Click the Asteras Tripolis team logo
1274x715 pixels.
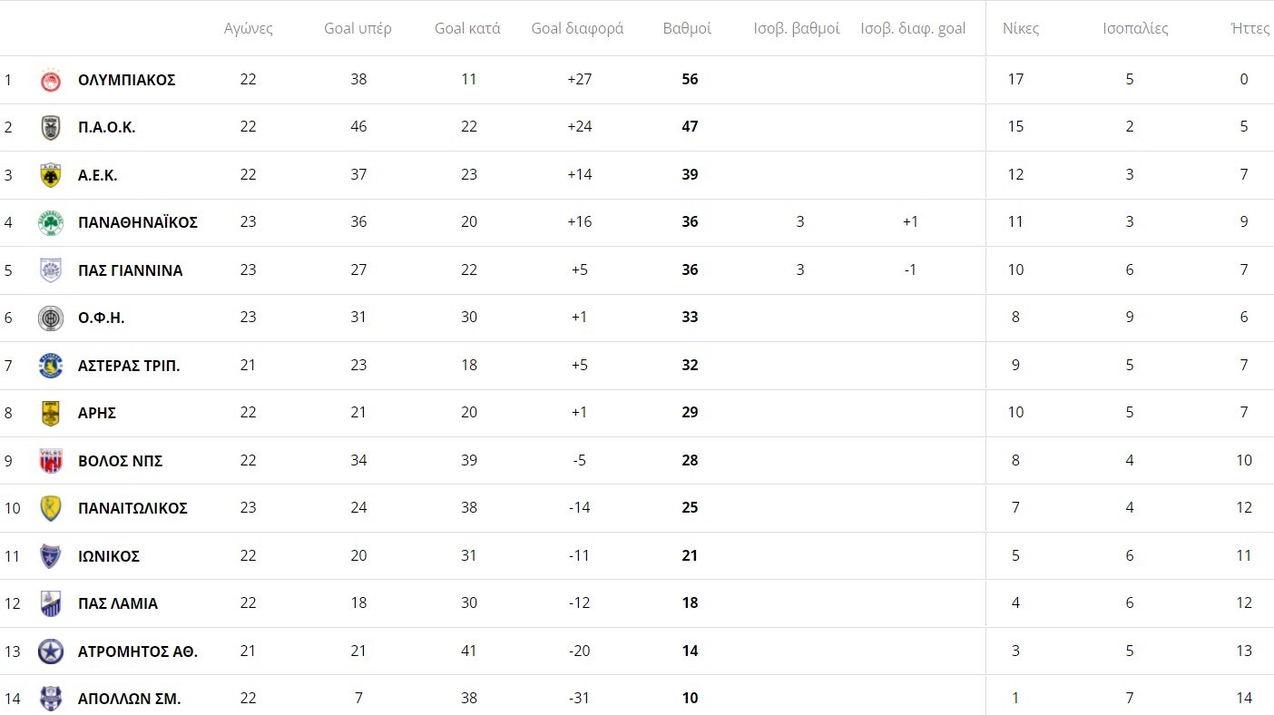(51, 366)
